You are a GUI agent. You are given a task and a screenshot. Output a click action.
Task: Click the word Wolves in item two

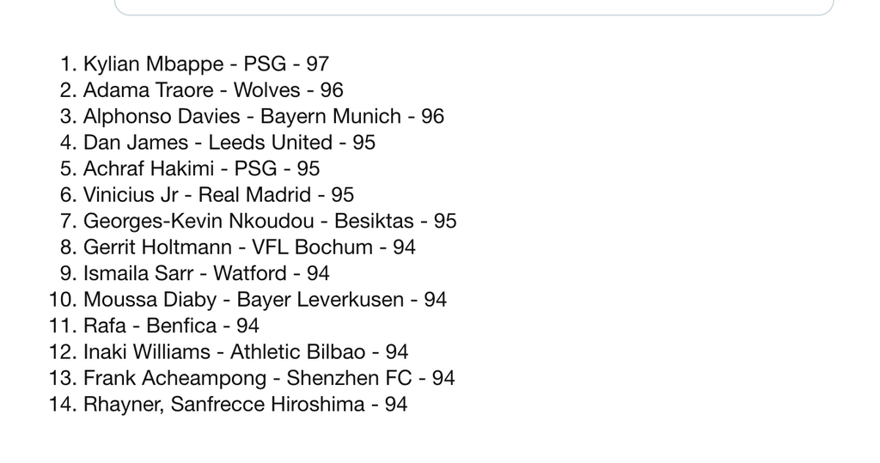(x=267, y=90)
